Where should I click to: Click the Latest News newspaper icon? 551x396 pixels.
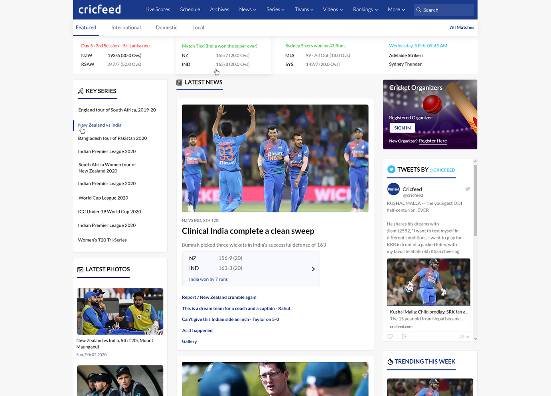tap(180, 82)
